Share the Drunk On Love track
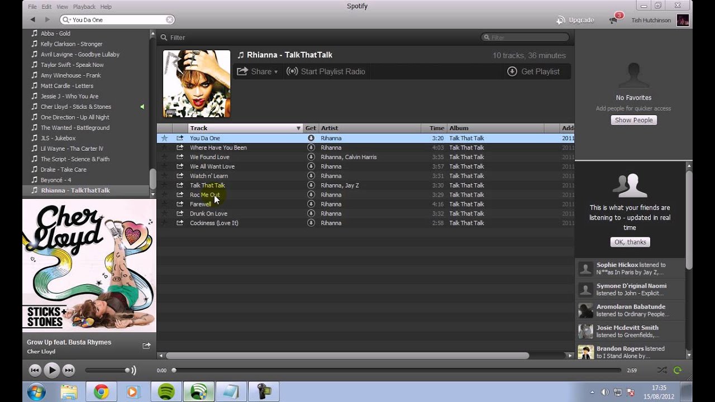 pos(180,213)
